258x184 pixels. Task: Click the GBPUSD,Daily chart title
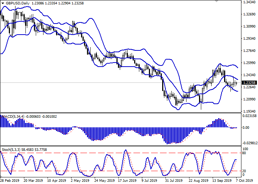(18, 3)
